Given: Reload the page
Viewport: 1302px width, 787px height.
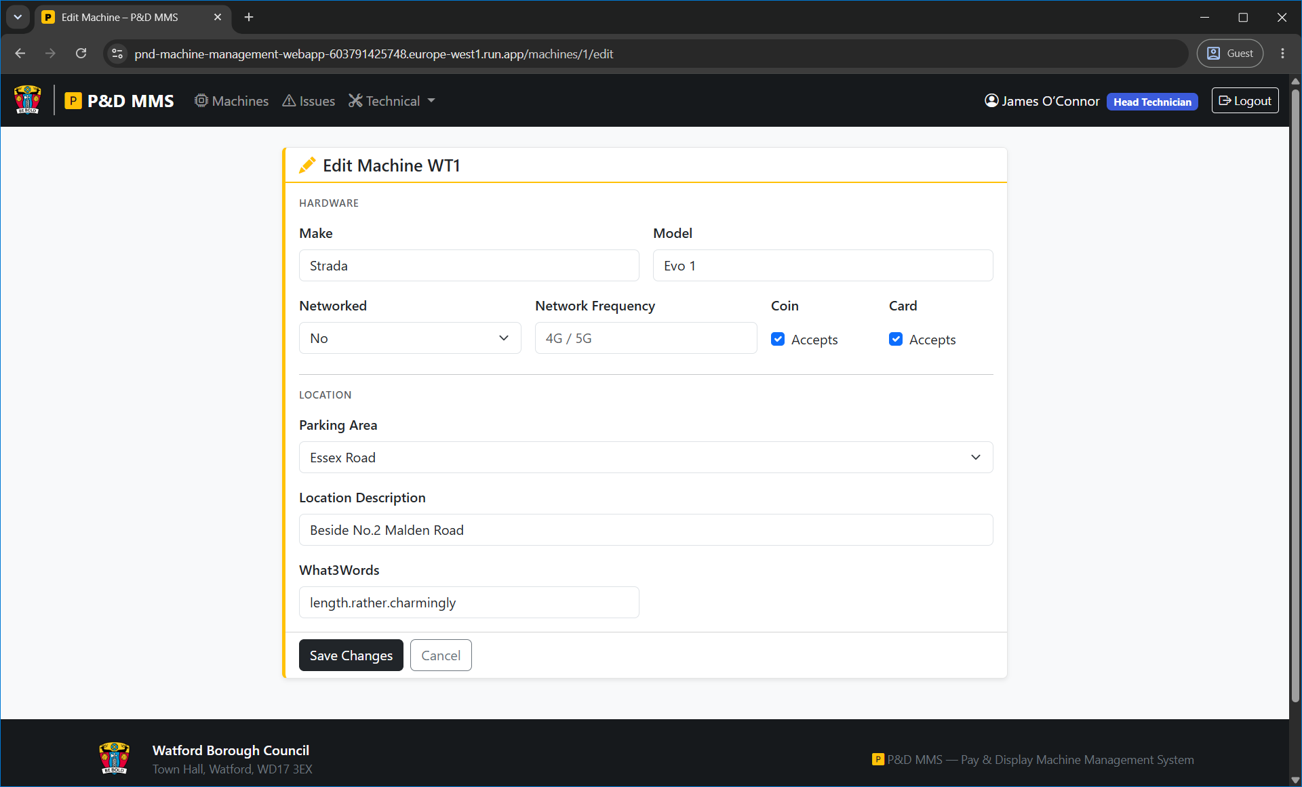Looking at the screenshot, I should 81,54.
